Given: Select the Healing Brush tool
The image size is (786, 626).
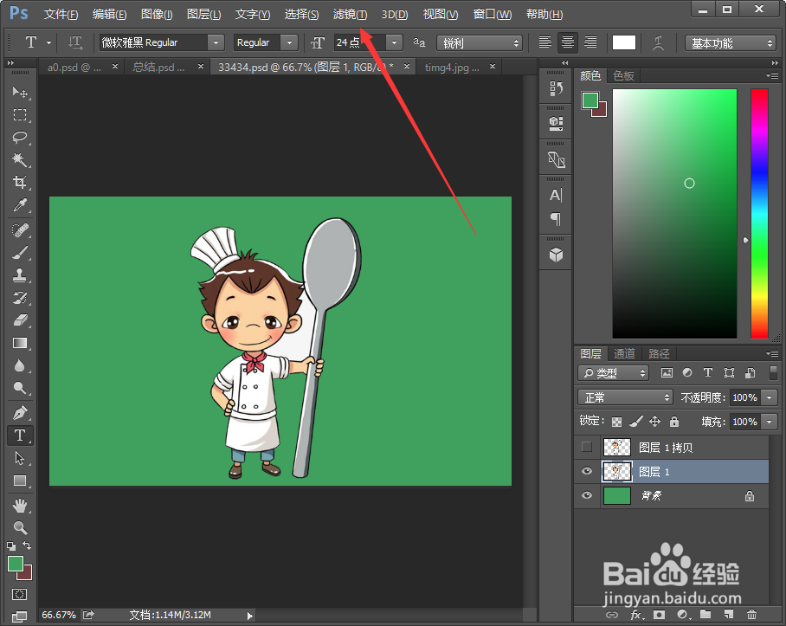Looking at the screenshot, I should click(20, 230).
